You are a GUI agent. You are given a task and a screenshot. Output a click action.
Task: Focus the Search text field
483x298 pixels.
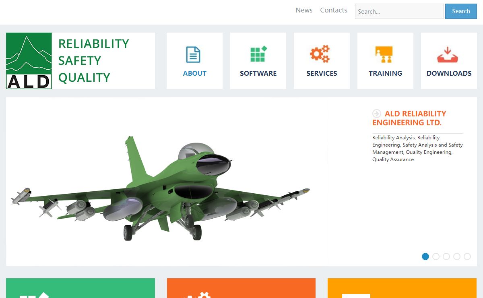click(399, 11)
